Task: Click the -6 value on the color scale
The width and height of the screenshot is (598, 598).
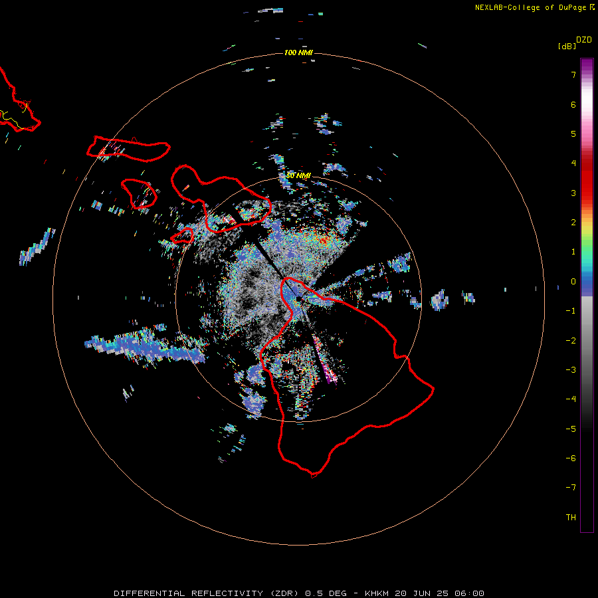Action: (x=571, y=458)
